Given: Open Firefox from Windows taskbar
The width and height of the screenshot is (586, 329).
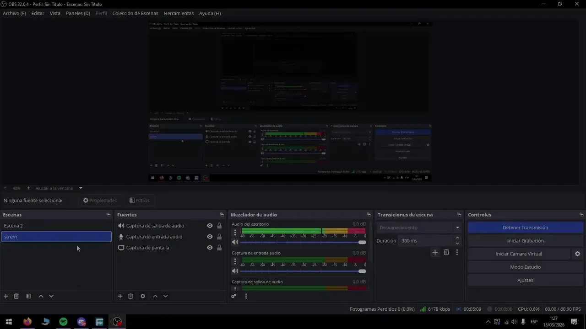Looking at the screenshot, I should pos(27,322).
